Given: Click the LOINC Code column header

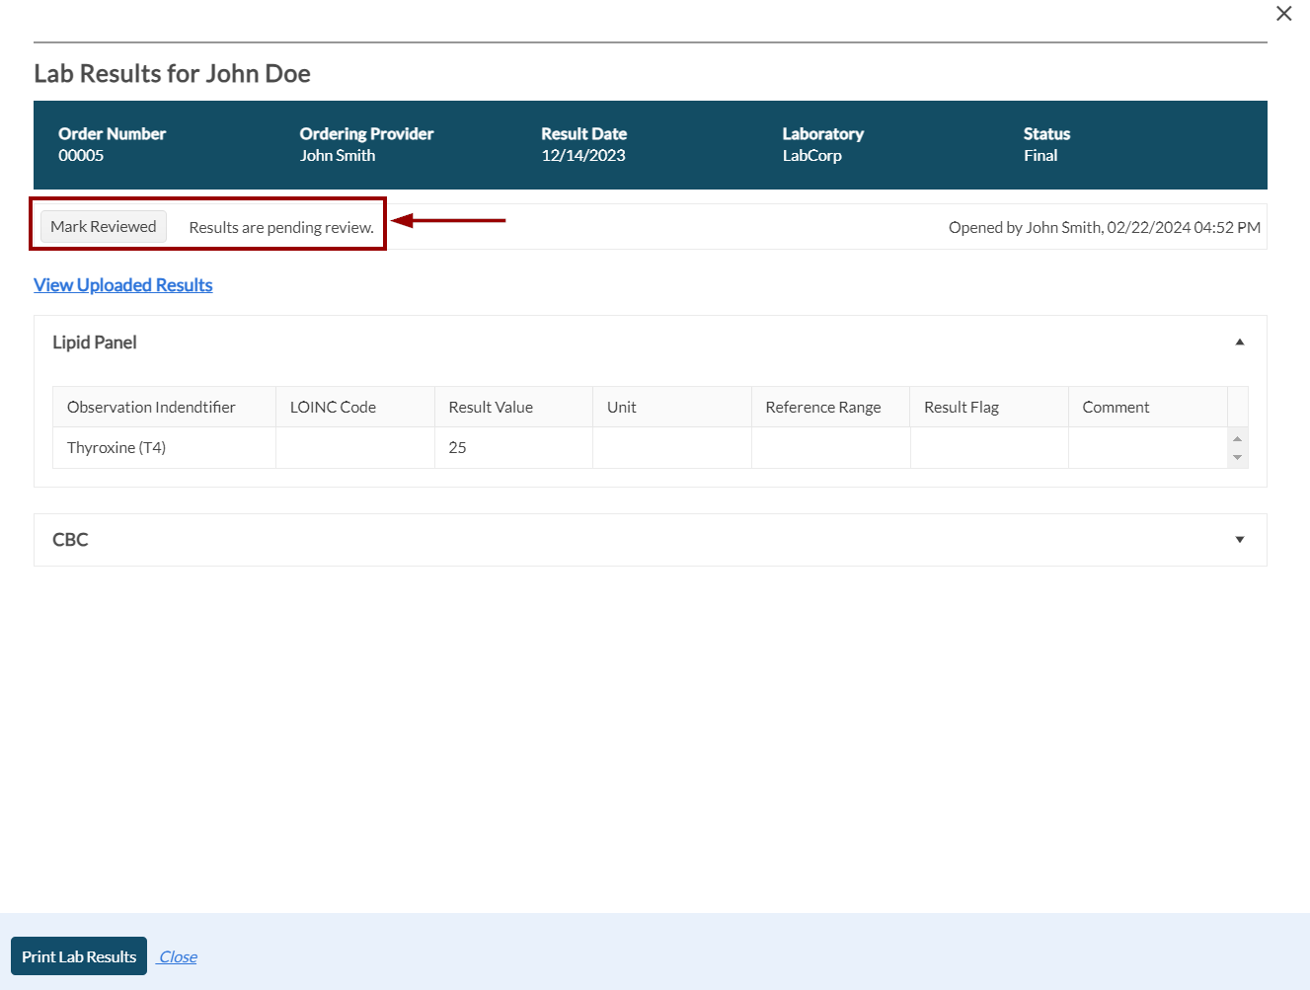Looking at the screenshot, I should (x=333, y=408).
